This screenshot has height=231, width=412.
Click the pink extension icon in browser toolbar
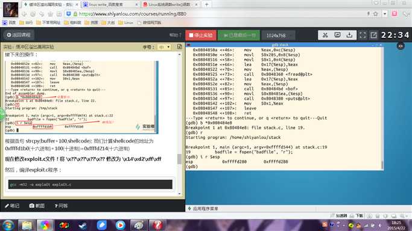coord(395,14)
